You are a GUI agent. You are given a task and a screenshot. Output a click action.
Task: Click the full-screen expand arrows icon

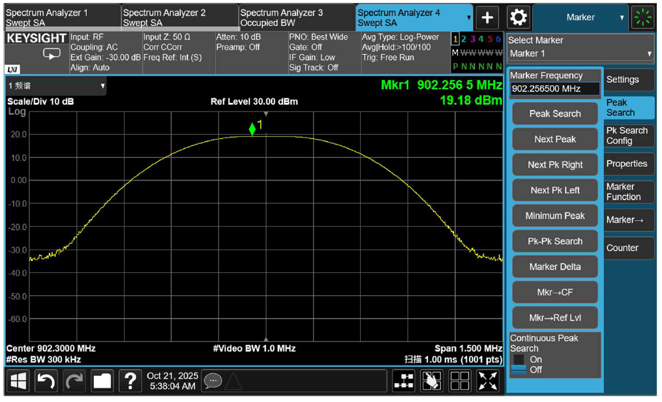[x=487, y=380]
